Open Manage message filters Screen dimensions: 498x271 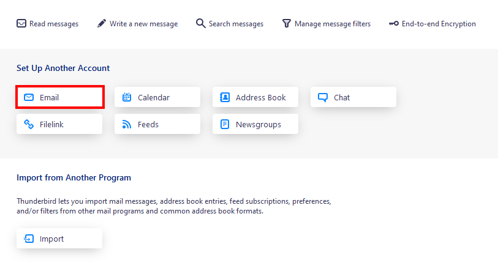coord(326,23)
